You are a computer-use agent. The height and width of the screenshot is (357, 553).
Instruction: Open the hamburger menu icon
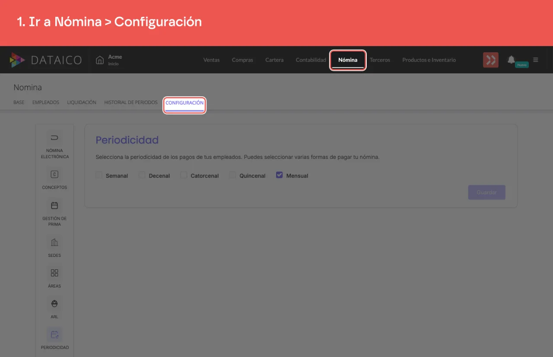coord(536,60)
